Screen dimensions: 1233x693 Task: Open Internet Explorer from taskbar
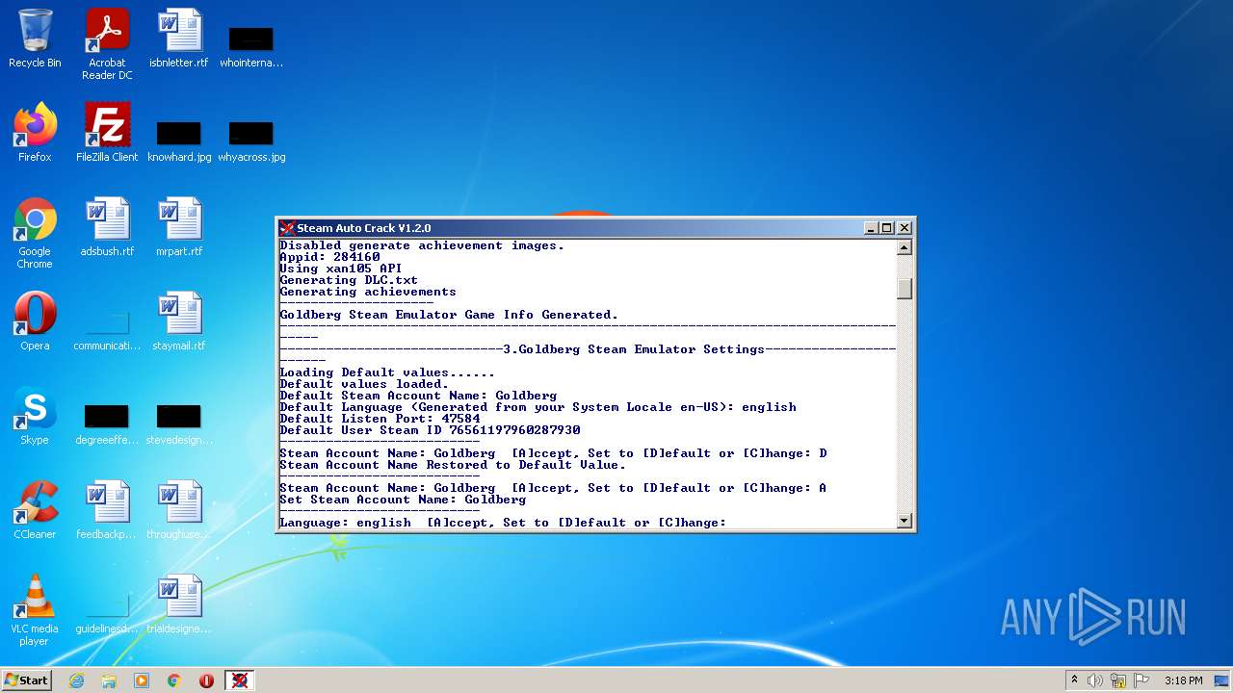tap(76, 680)
